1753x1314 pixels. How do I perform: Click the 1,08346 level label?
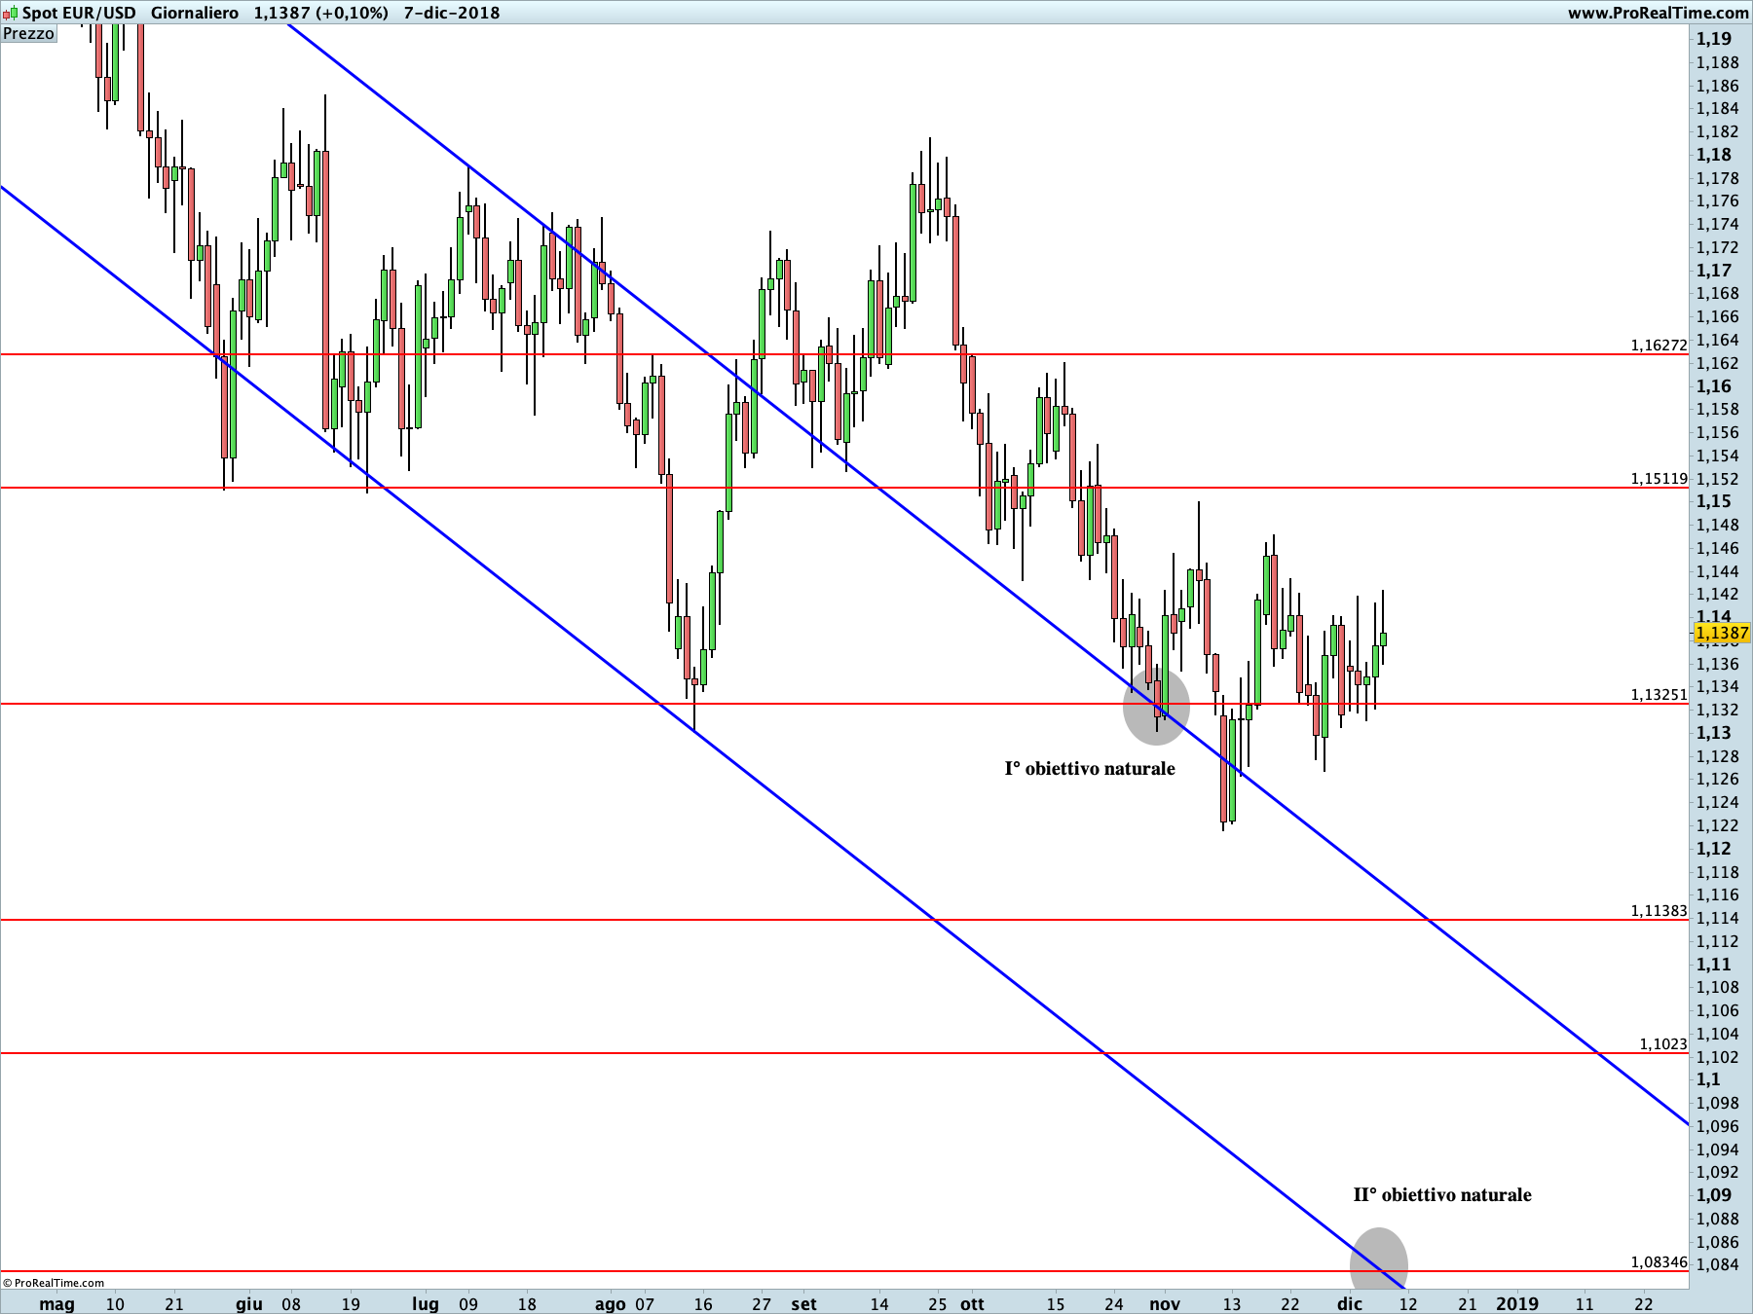point(1659,1261)
